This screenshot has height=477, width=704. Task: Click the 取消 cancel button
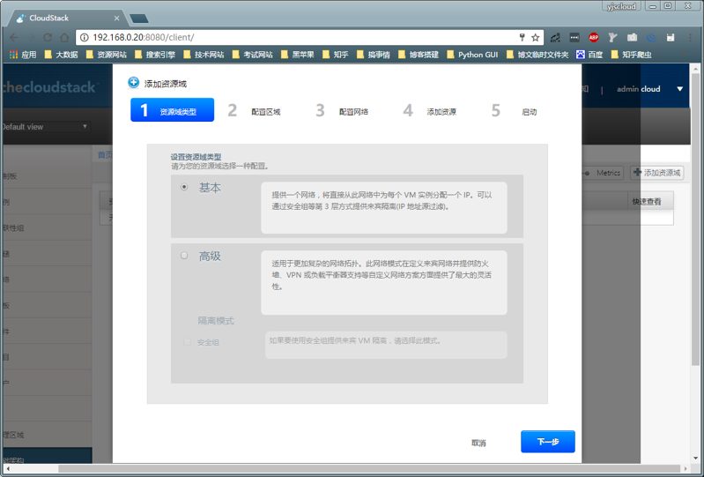tap(478, 443)
